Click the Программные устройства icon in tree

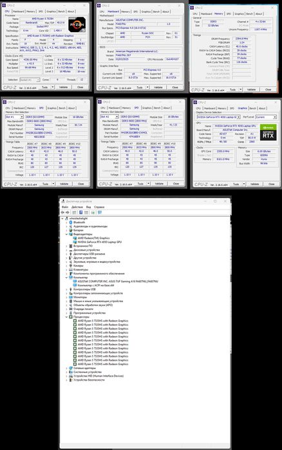pos(71,313)
